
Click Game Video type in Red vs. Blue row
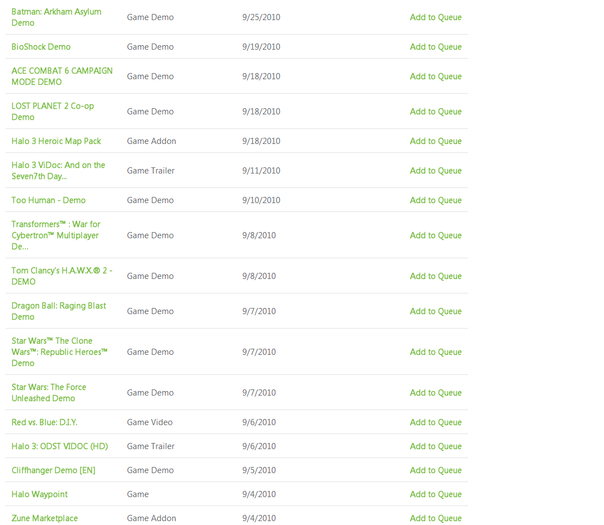point(150,422)
